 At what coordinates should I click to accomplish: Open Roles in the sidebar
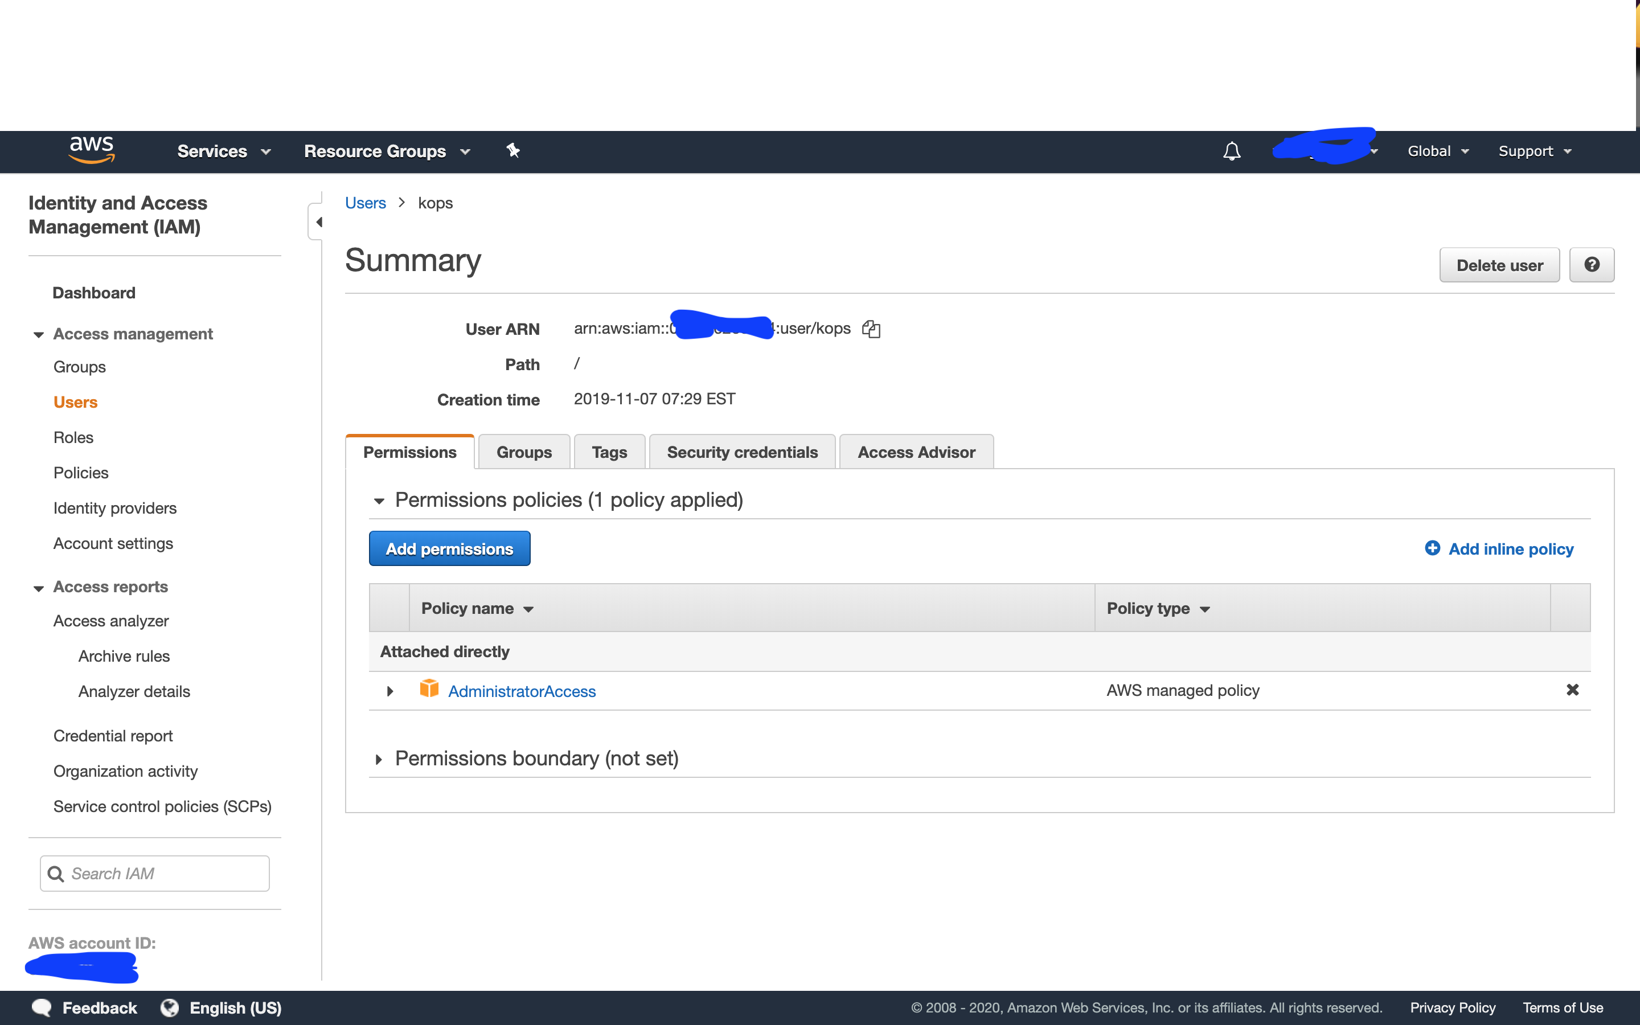click(73, 437)
